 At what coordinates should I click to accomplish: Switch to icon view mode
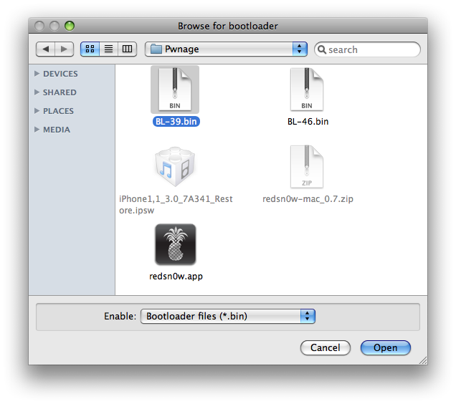tap(90, 49)
